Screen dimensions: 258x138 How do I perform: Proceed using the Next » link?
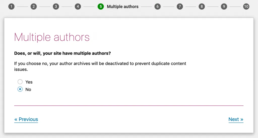[x=236, y=119]
